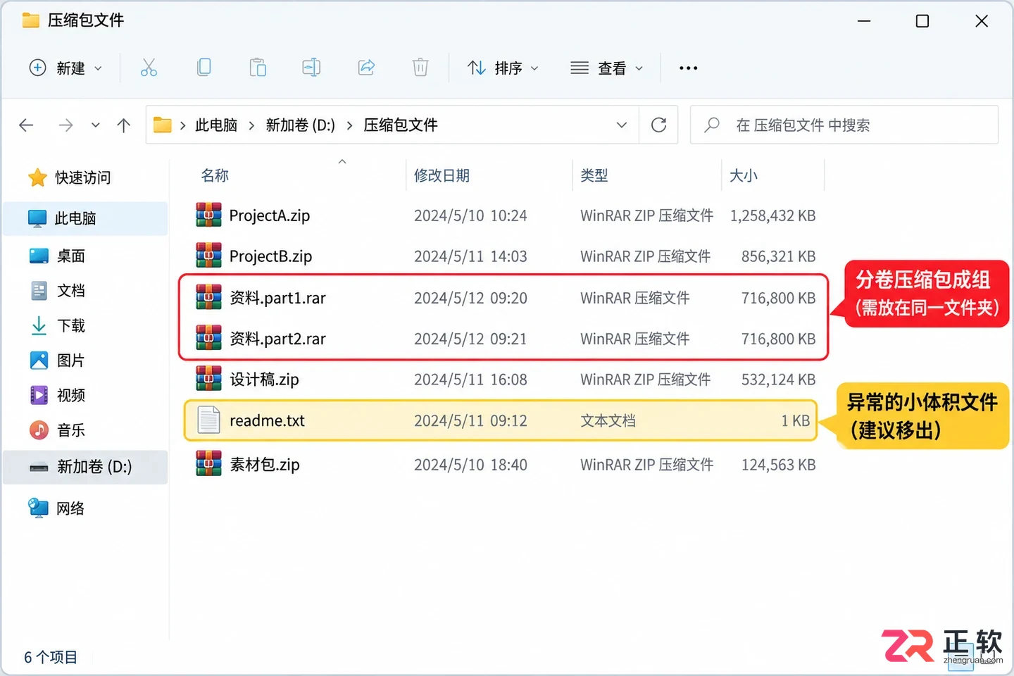Expand chevron before 此电脑 in breadcrumb

[183, 125]
